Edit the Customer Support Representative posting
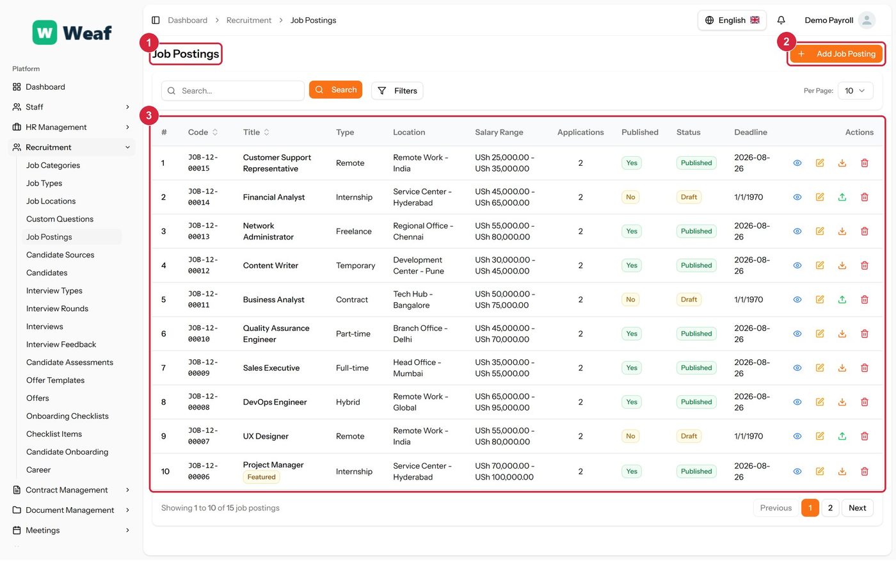 click(820, 163)
